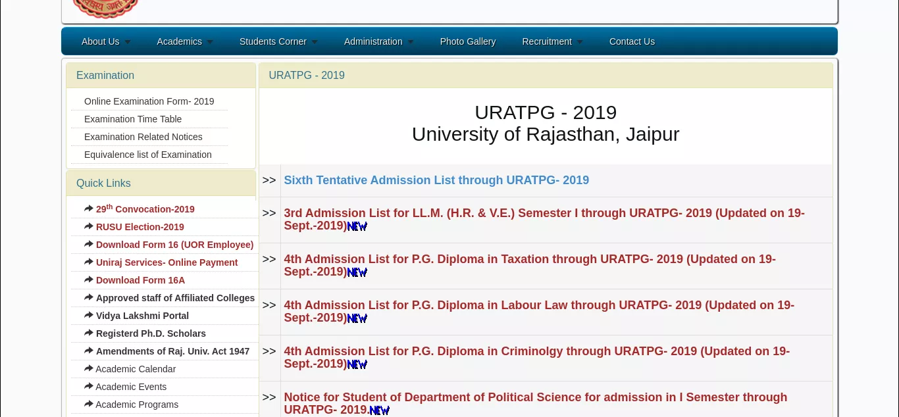The image size is (899, 417).
Task: Open Academic Calendar link
Action: (136, 369)
